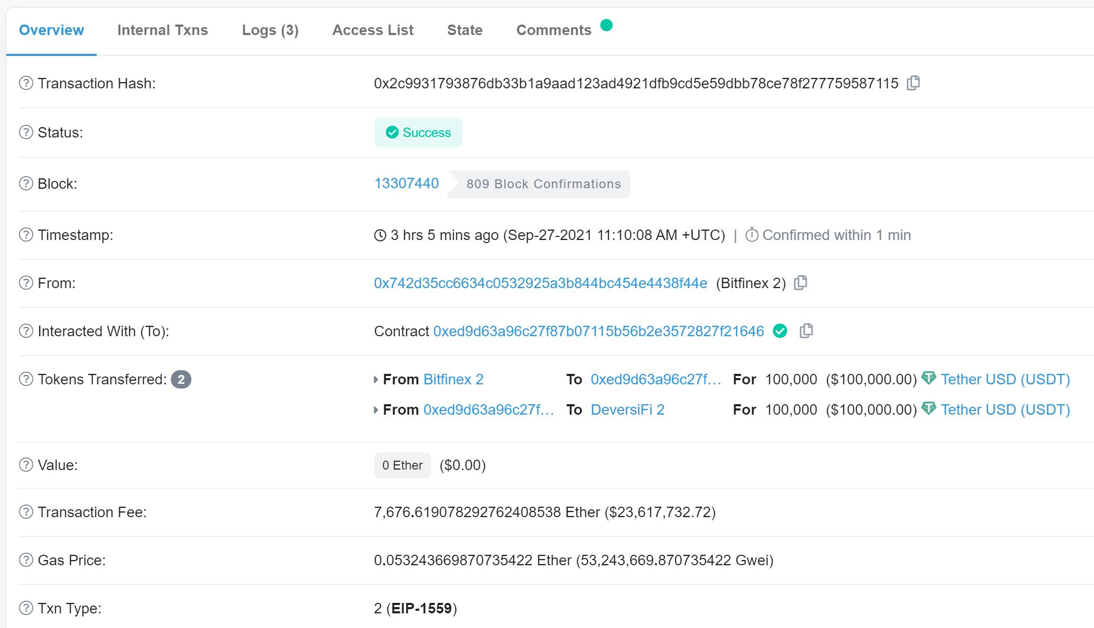The image size is (1094, 628).
Task: Click the question-mark icon next to Timestamp
Action: click(x=26, y=235)
